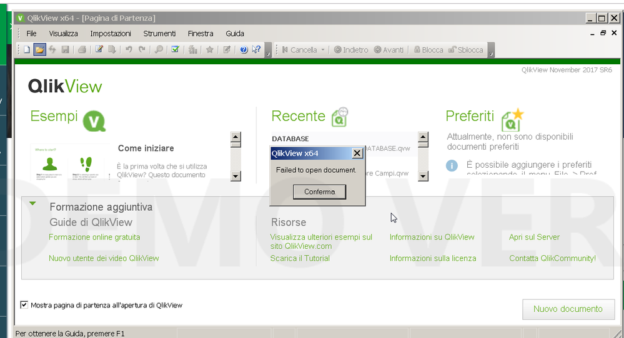Click Recente list scroll down arrow

point(423,176)
